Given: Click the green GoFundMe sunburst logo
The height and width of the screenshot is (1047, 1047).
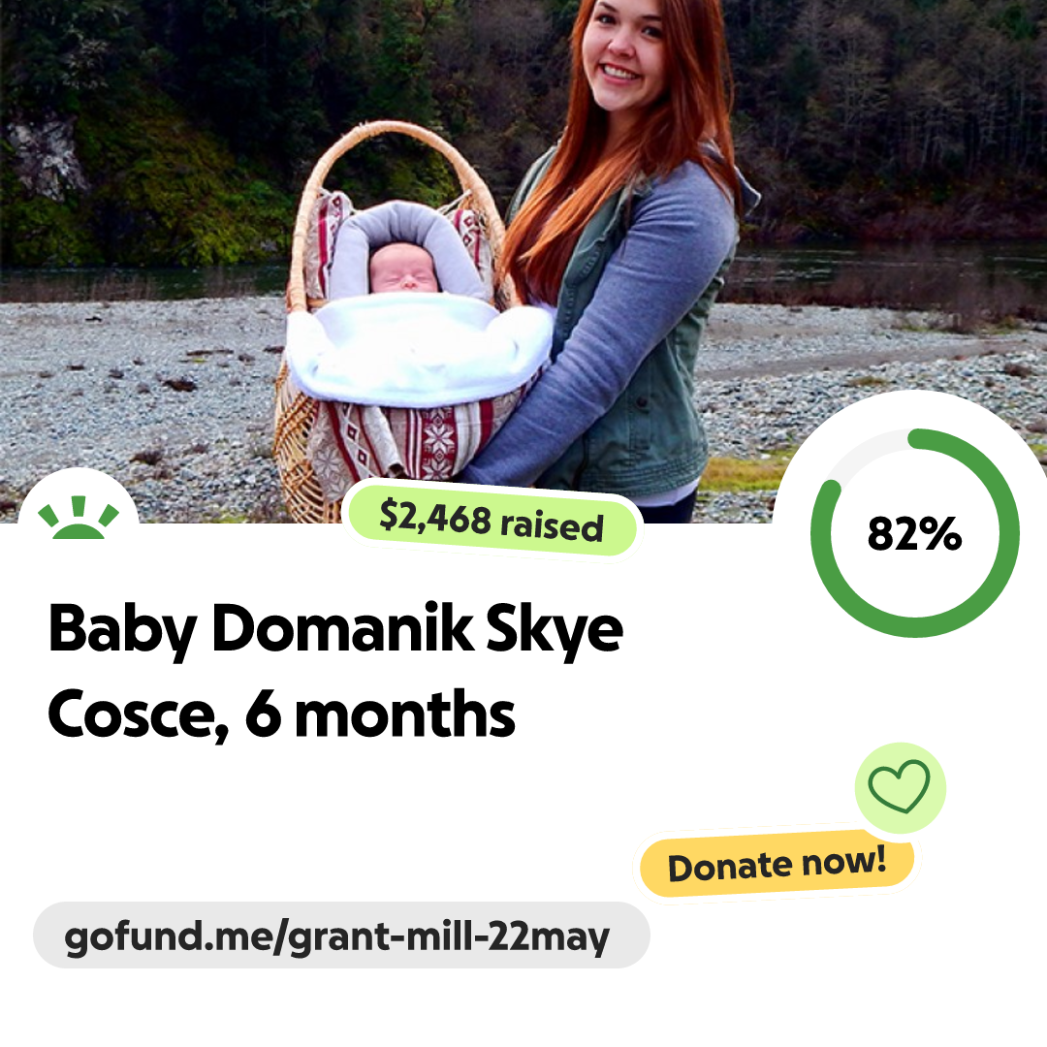Looking at the screenshot, I should coord(79,518).
